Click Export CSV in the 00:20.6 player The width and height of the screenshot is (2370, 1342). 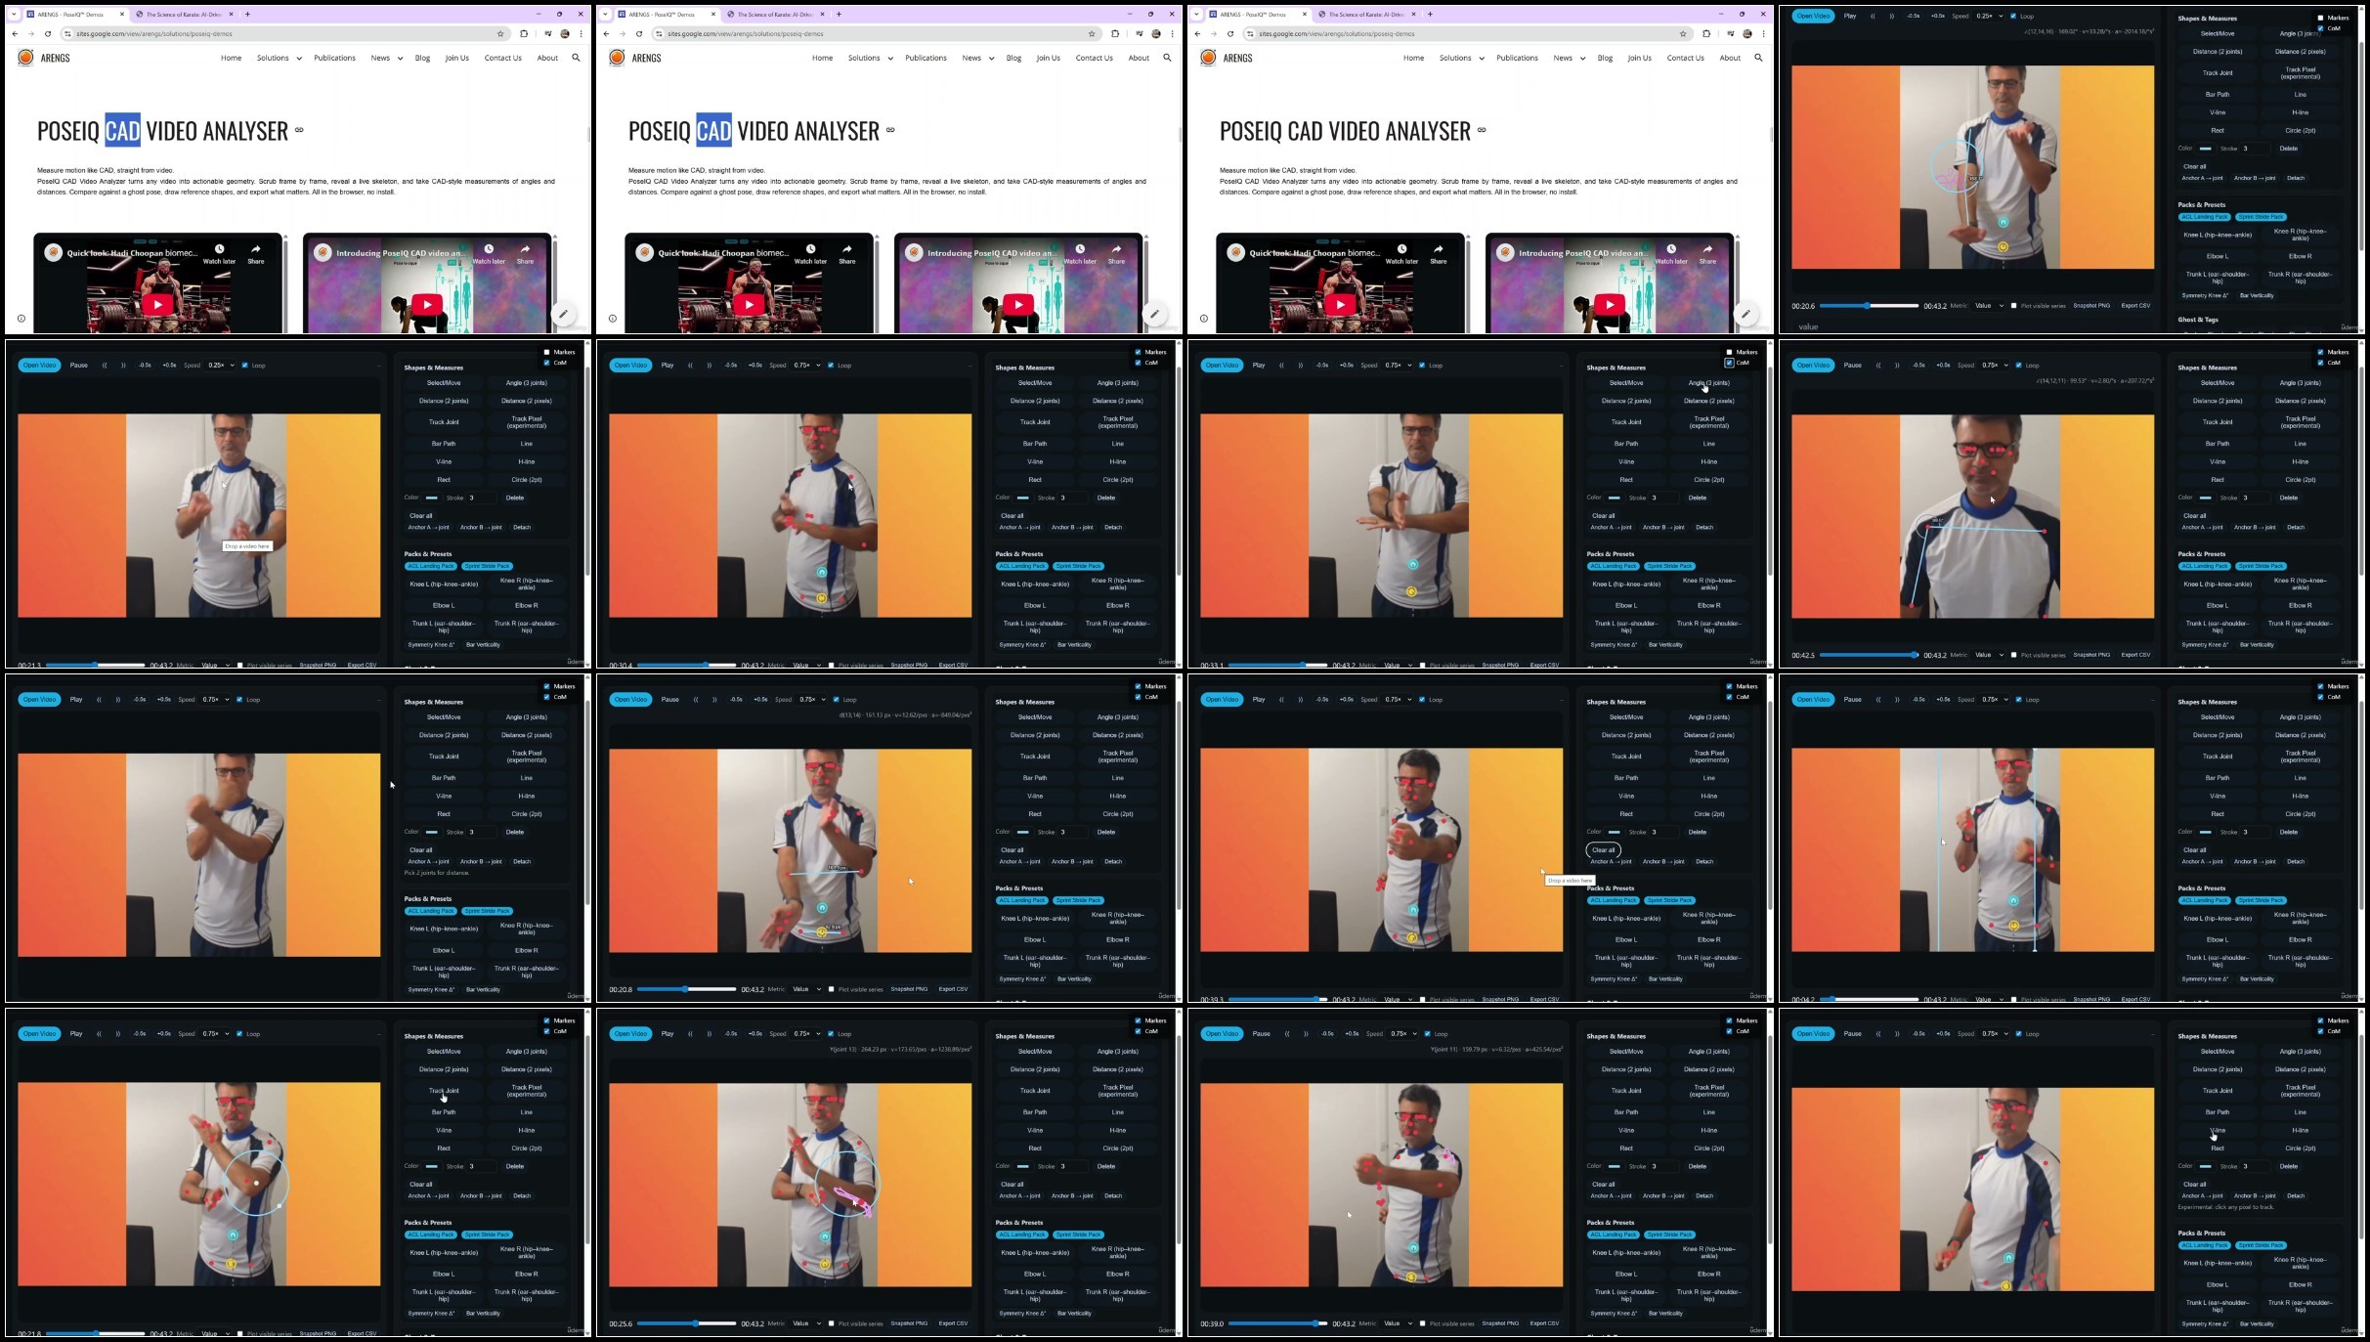click(2135, 306)
